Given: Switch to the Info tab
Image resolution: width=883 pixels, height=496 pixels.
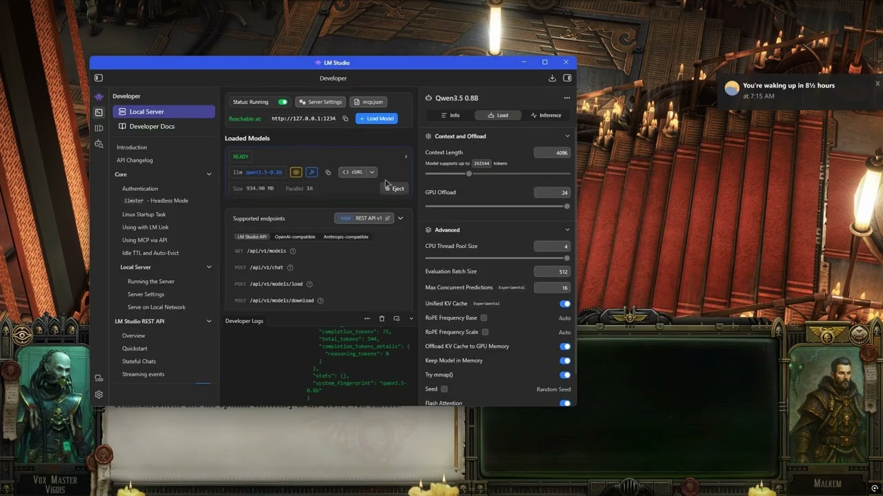Looking at the screenshot, I should pyautogui.click(x=450, y=115).
